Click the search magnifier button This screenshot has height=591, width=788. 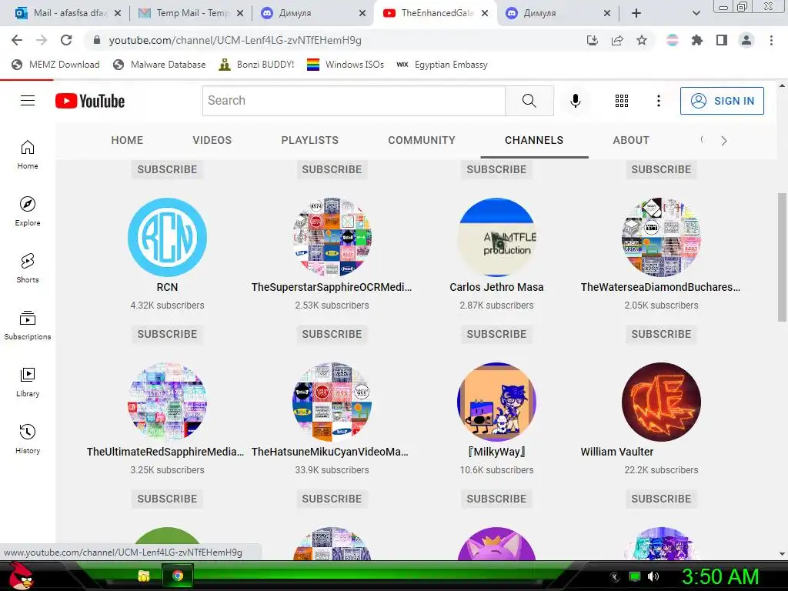[529, 101]
